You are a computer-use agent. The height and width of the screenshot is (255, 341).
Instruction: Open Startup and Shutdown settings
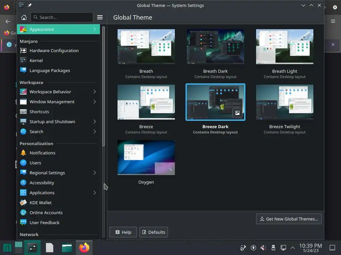[x=58, y=122]
